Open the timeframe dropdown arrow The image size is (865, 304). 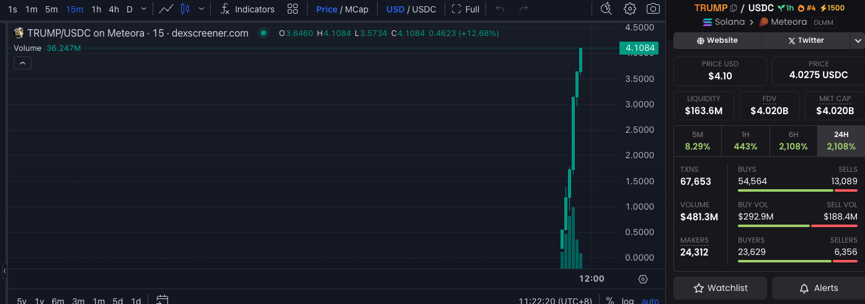pyautogui.click(x=144, y=9)
